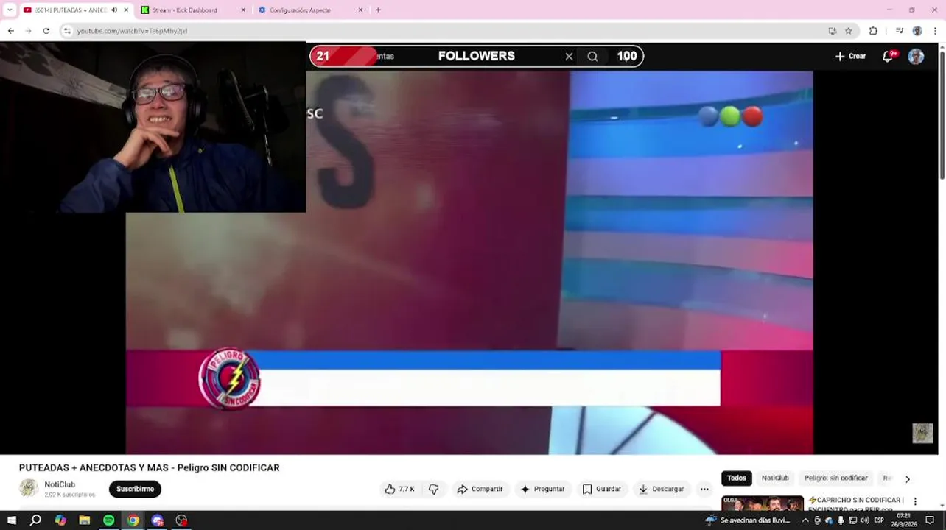Click the channel watermark in video corner
946x530 pixels.
tap(922, 433)
